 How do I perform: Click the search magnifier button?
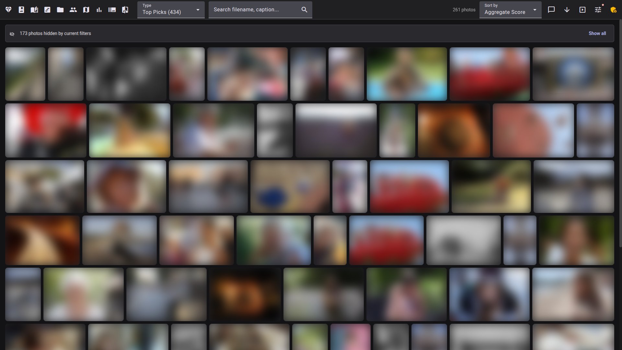pos(304,10)
